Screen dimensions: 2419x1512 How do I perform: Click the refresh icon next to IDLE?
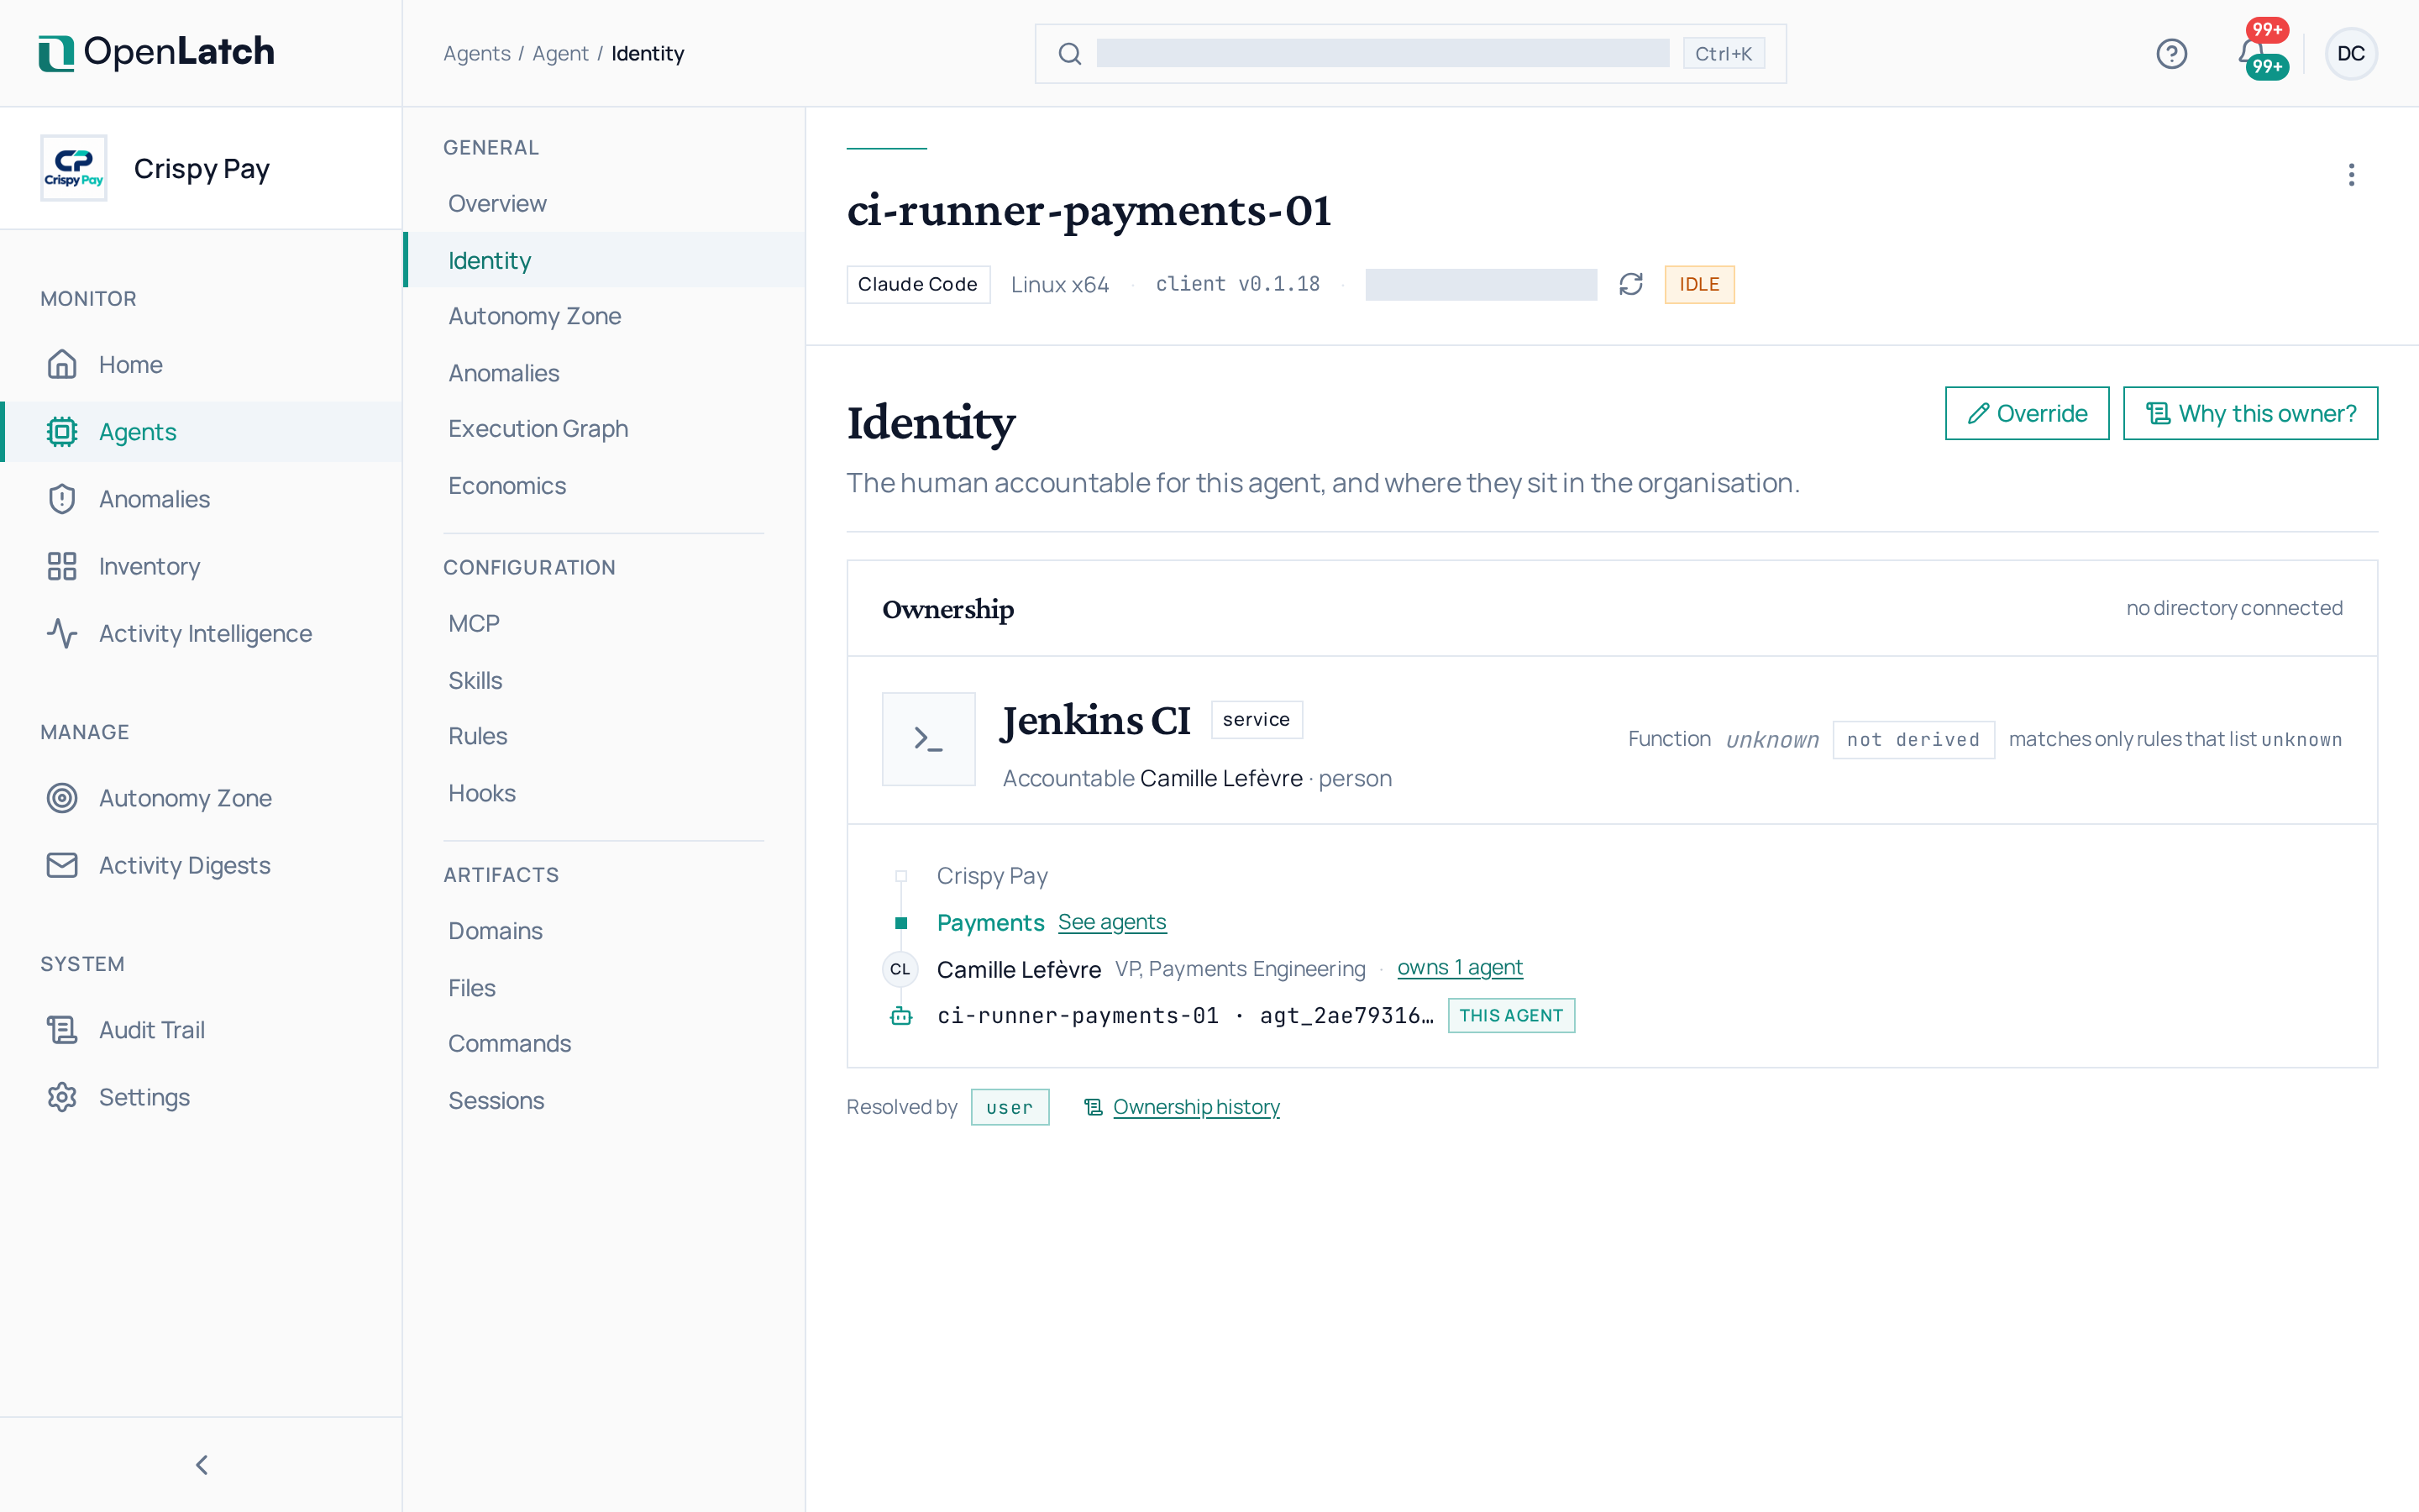(1630, 284)
